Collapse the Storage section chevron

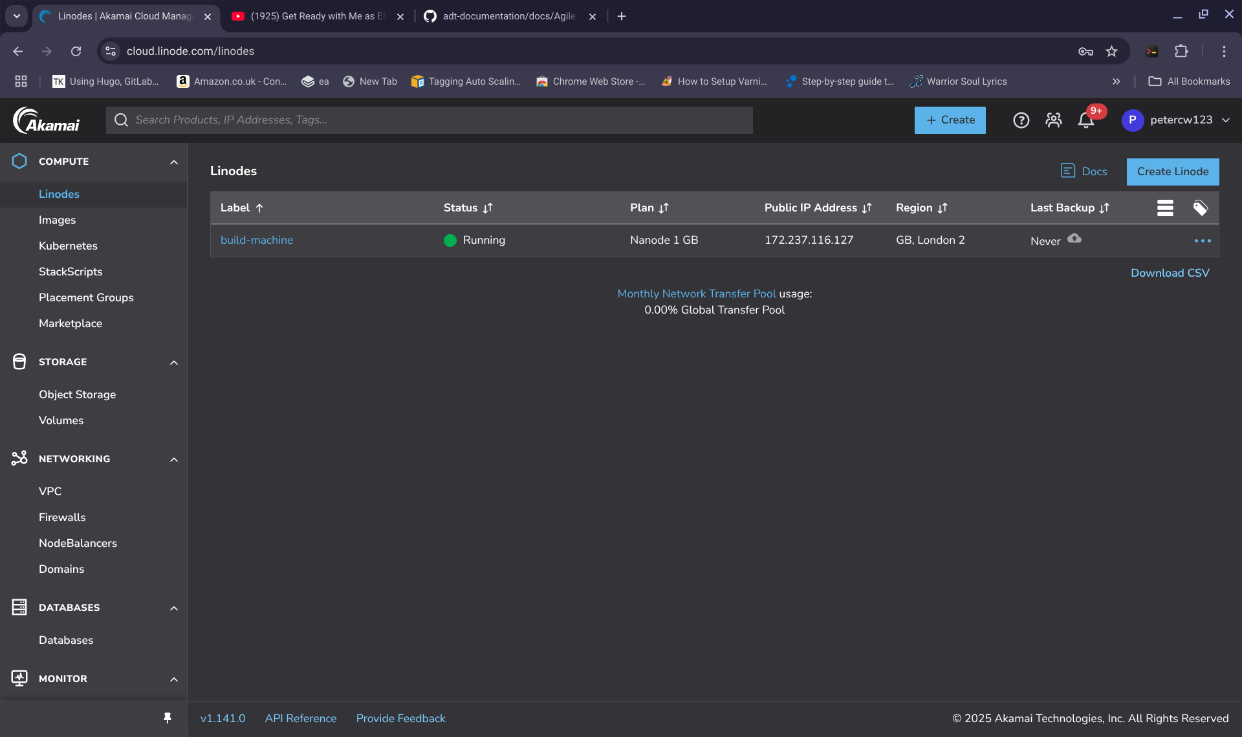click(x=173, y=362)
